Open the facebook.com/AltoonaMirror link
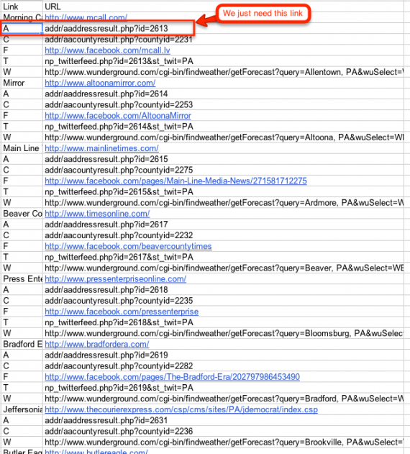This screenshot has width=410, height=454. pyautogui.click(x=117, y=116)
